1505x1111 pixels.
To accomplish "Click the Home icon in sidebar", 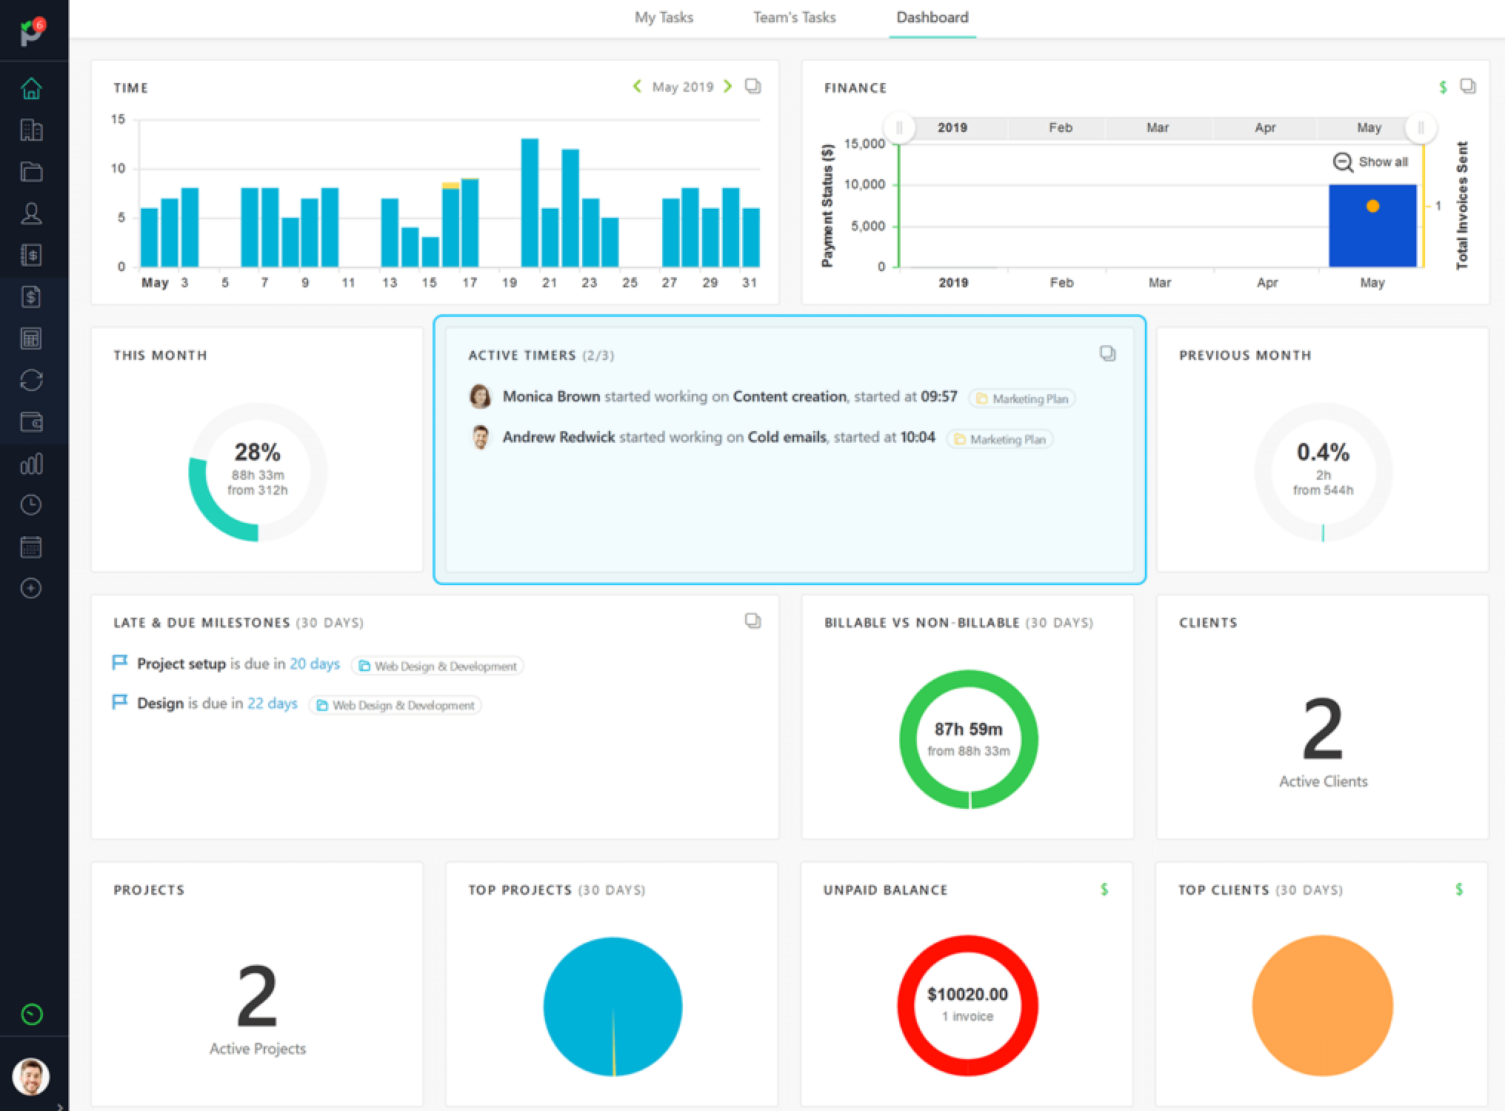I will (x=31, y=89).
